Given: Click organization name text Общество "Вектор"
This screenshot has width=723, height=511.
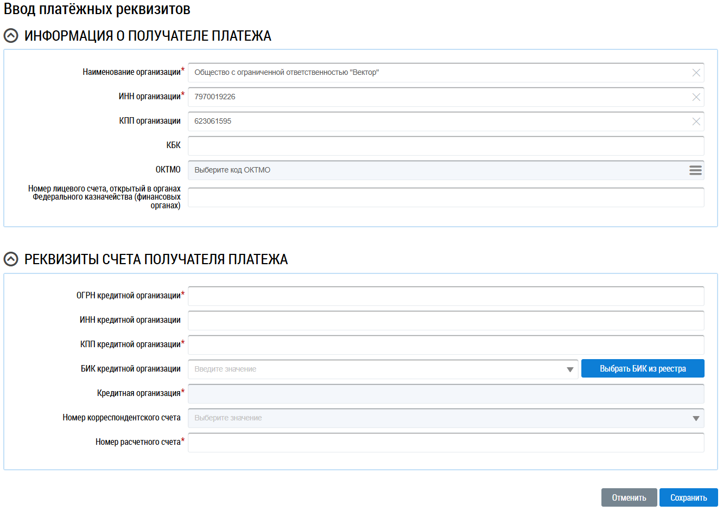Looking at the screenshot, I should point(287,73).
